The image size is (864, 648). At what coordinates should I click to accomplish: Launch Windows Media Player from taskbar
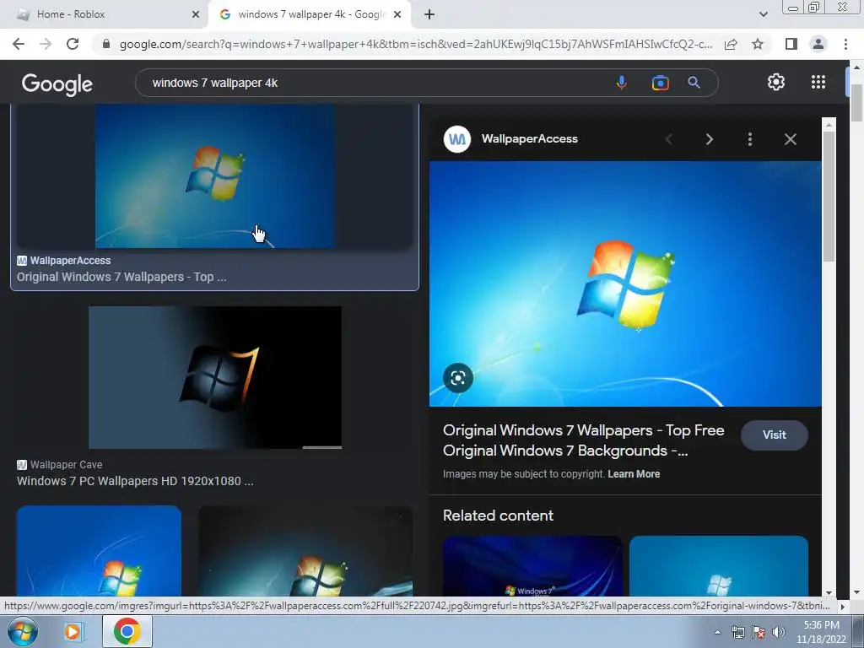click(x=73, y=631)
